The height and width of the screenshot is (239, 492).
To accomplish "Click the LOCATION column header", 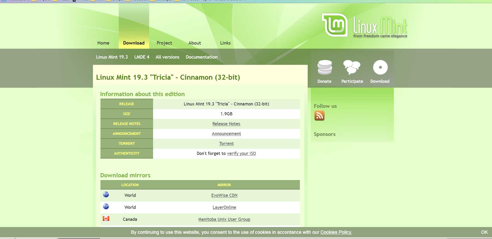I will click(x=130, y=185).
